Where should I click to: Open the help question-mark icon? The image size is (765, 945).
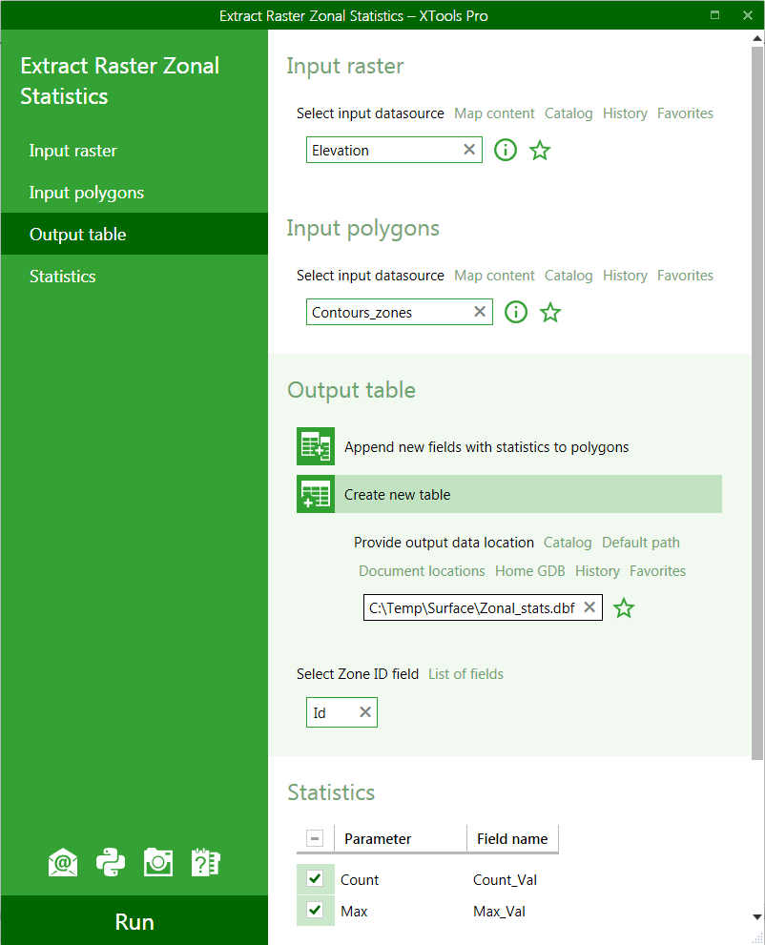[206, 862]
